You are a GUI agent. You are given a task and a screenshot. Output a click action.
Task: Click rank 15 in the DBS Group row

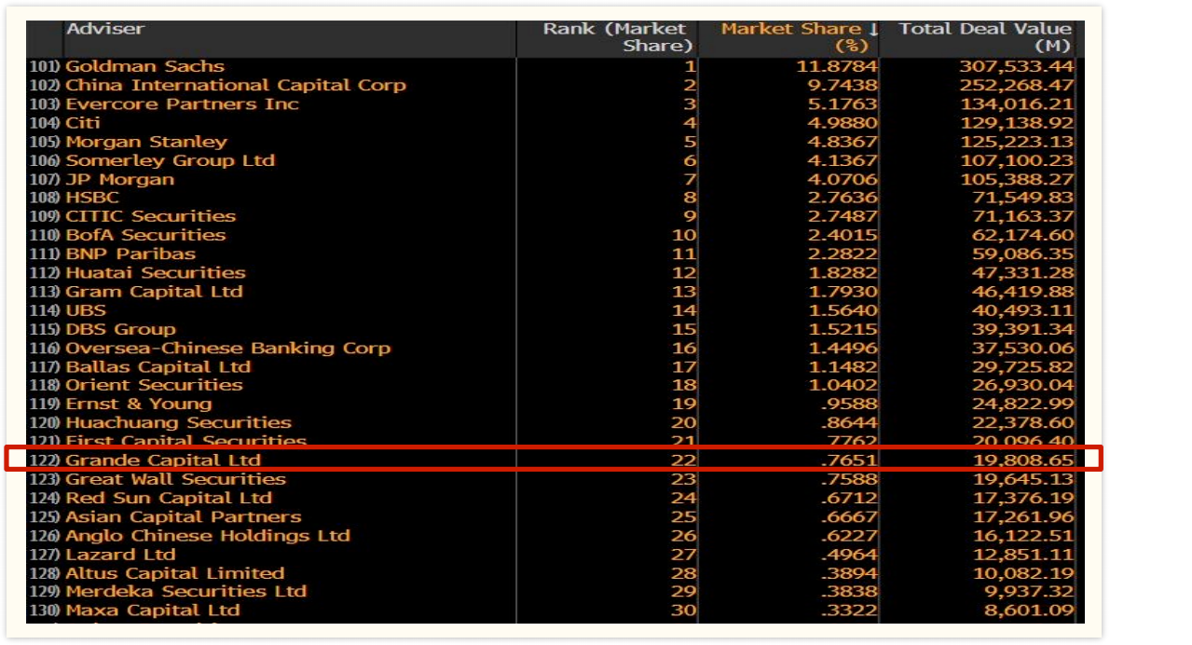[x=684, y=329]
